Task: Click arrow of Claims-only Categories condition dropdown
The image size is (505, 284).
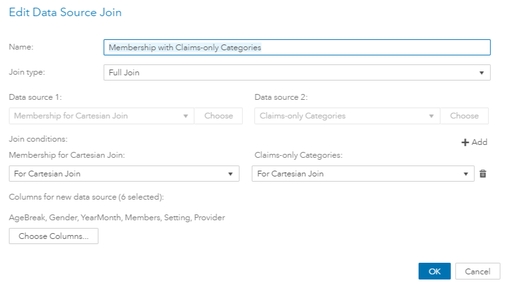Action: pos(466,174)
